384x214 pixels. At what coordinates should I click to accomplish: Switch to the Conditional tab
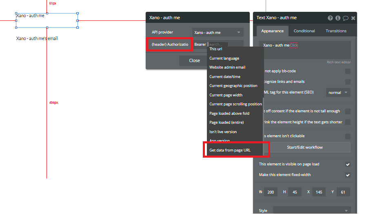(x=304, y=31)
